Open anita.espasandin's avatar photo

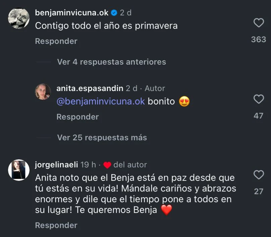[x=43, y=92]
